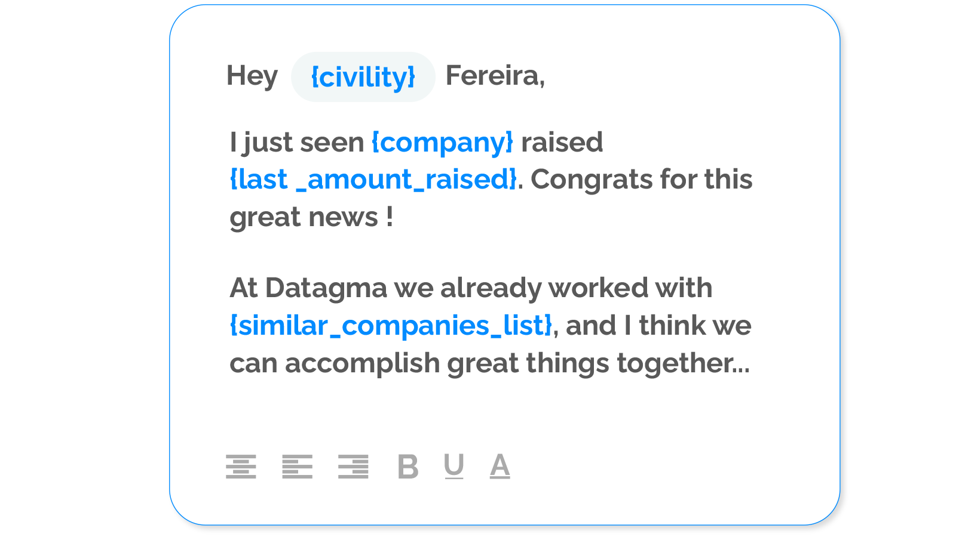This screenshot has height=537, width=956.
Task: Toggle bold formatting
Action: click(x=408, y=467)
